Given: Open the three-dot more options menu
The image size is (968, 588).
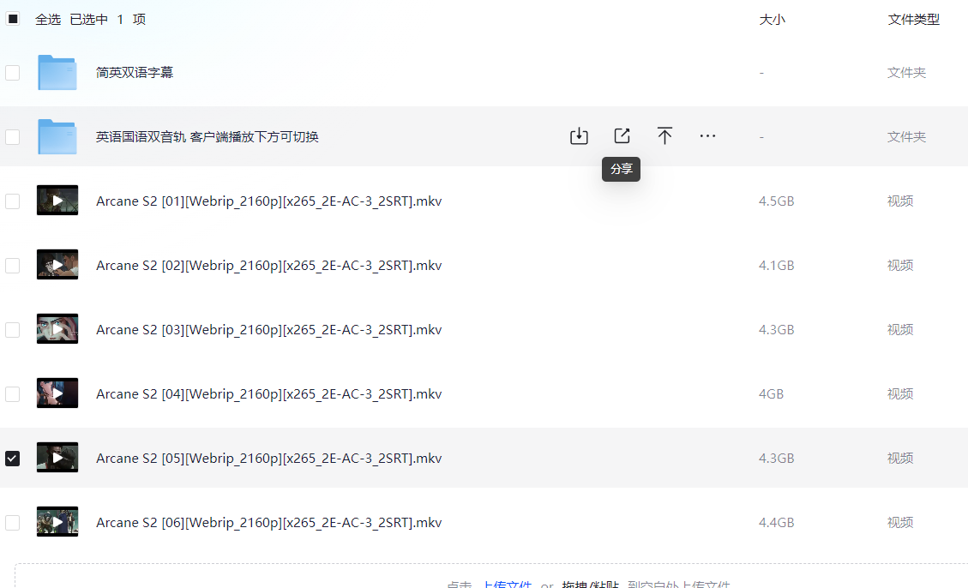Looking at the screenshot, I should tap(707, 135).
